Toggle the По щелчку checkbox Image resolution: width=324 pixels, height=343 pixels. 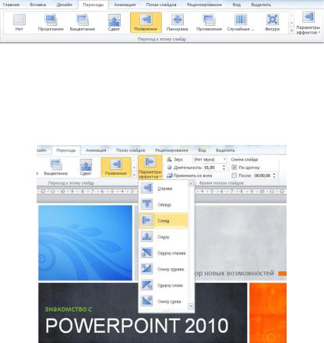[234, 168]
